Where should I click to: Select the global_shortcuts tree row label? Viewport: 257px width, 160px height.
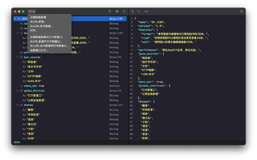[34, 90]
